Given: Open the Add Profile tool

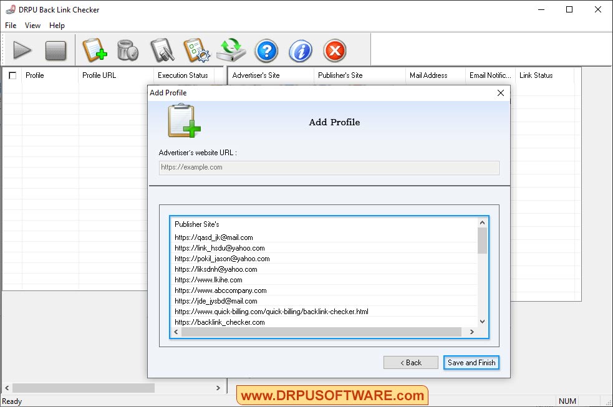Looking at the screenshot, I should [x=95, y=50].
